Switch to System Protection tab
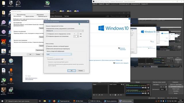 pos(30,17)
